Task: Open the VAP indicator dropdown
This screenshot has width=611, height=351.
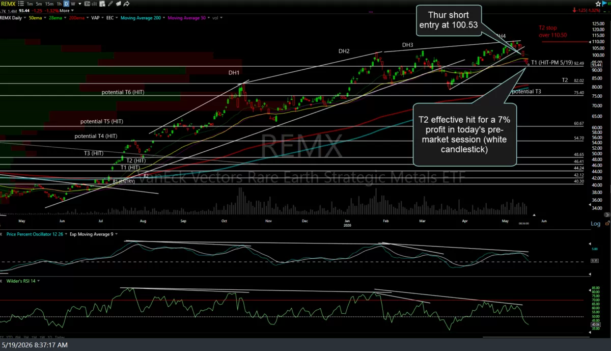Action: pyautogui.click(x=102, y=18)
